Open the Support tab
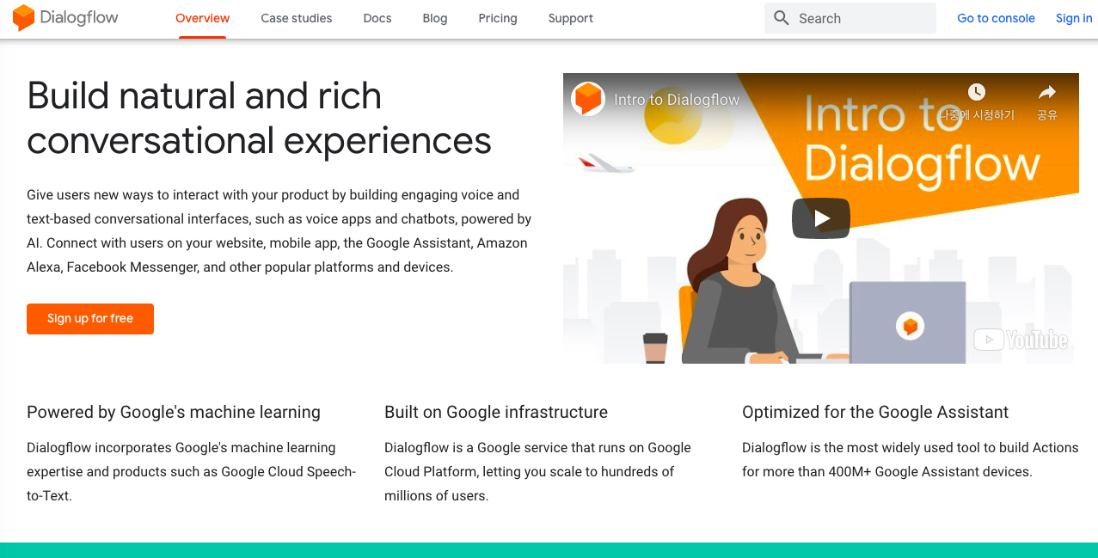Screen dimensions: 1098x558 point(571,18)
